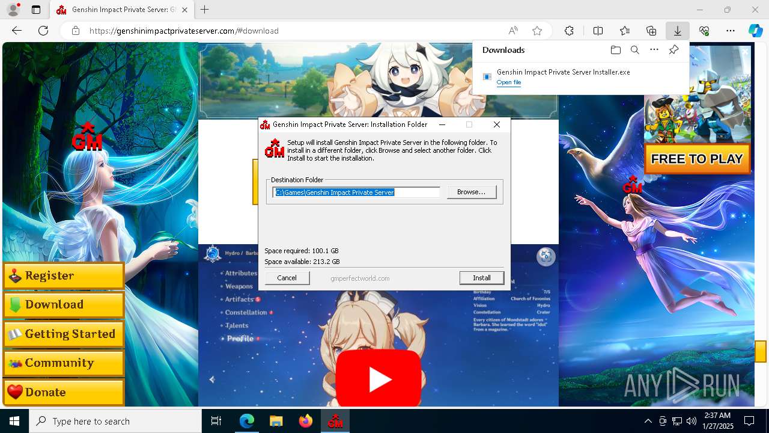View site information lock icon
The width and height of the screenshot is (769, 433).
pos(76,31)
